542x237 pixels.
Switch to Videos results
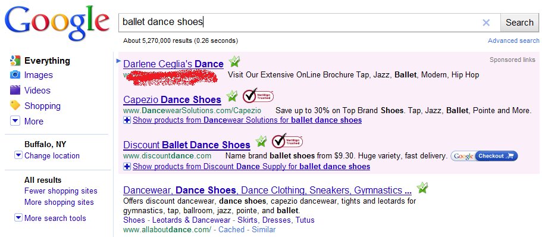[37, 91]
